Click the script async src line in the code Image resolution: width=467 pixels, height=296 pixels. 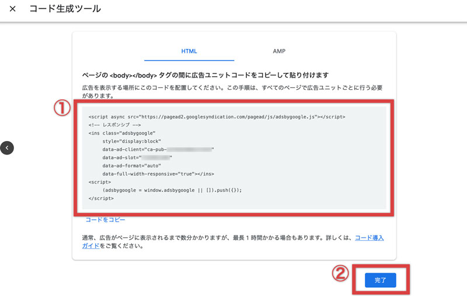tap(217, 117)
